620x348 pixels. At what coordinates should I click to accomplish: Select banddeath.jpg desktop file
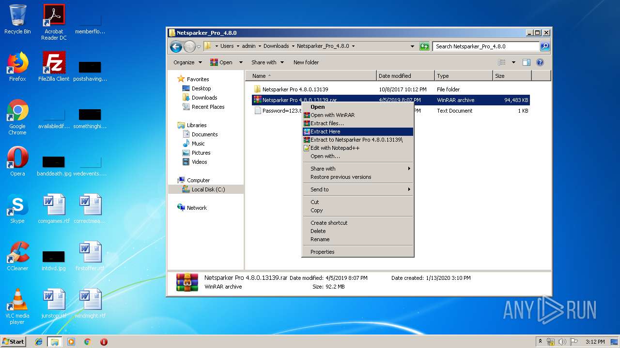point(54,165)
